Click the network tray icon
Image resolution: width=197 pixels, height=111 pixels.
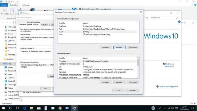point(169,108)
